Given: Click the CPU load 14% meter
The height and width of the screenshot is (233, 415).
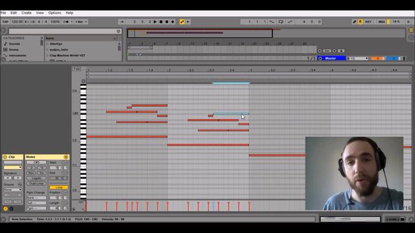Looking at the screenshot, I should (x=396, y=22).
